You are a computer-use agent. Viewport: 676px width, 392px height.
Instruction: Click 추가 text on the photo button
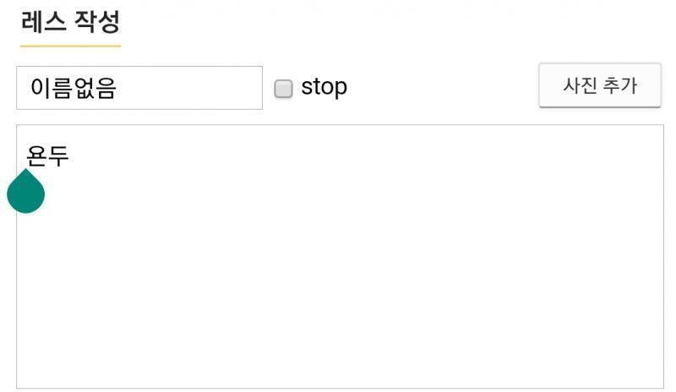pos(620,85)
